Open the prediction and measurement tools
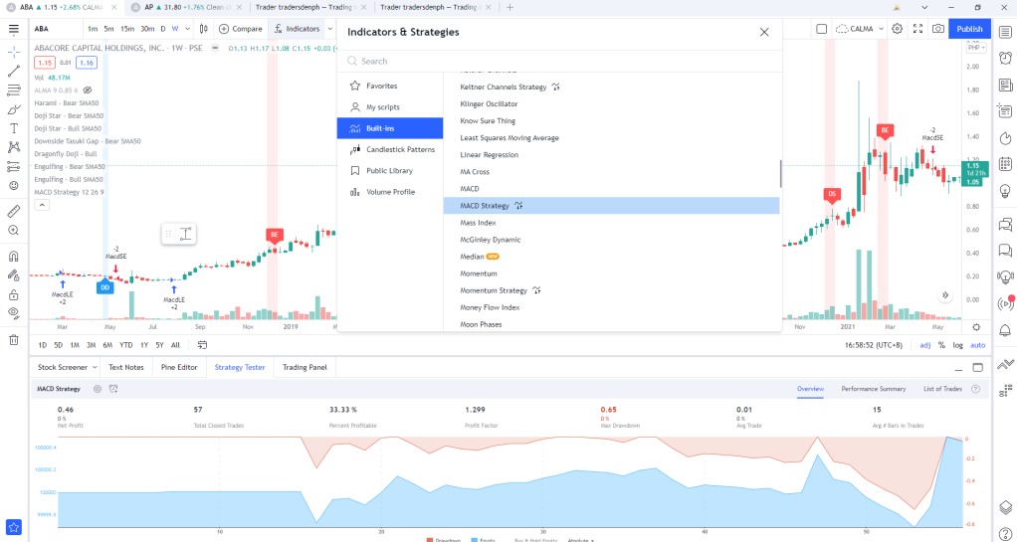 pyautogui.click(x=14, y=167)
